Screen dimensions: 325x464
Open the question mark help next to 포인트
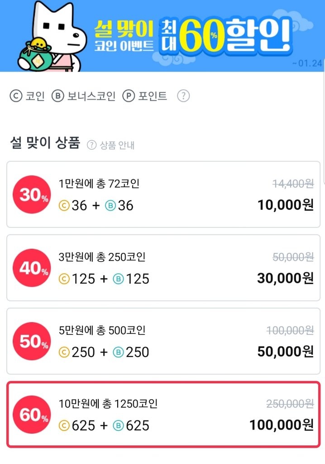[x=183, y=96]
